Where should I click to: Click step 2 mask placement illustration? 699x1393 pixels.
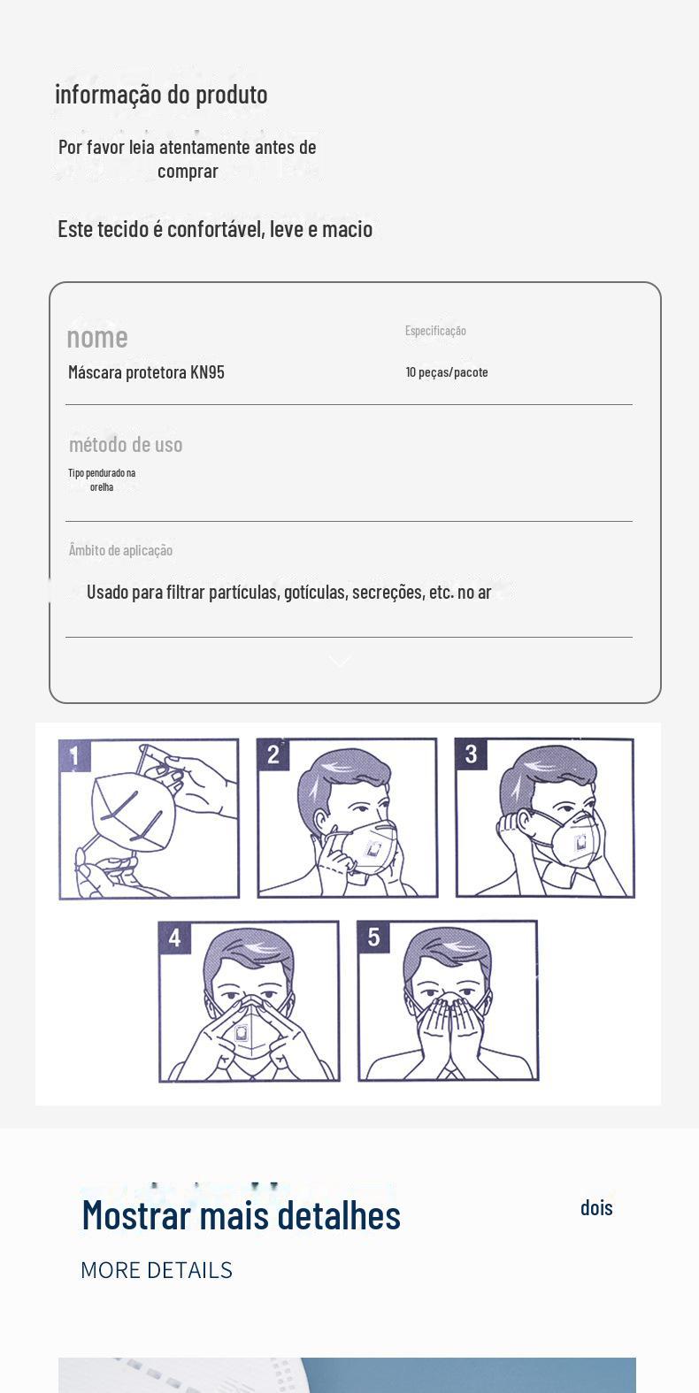tap(347, 818)
